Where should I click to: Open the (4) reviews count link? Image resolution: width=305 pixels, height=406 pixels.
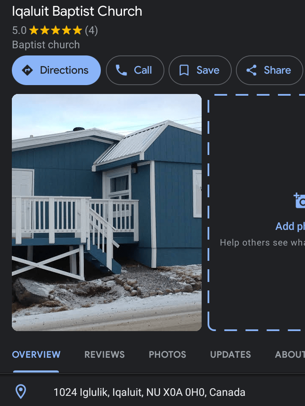[x=91, y=30]
